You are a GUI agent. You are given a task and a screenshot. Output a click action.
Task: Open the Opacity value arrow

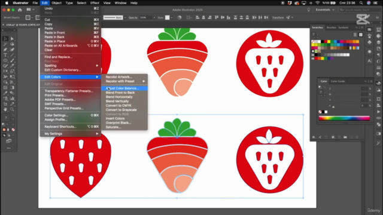[x=154, y=17]
